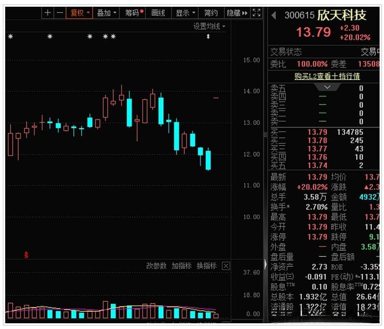Image resolution: width=384 pixels, height=329 pixels.
Task: Click the plus zoom-in chart button
Action: (48, 12)
